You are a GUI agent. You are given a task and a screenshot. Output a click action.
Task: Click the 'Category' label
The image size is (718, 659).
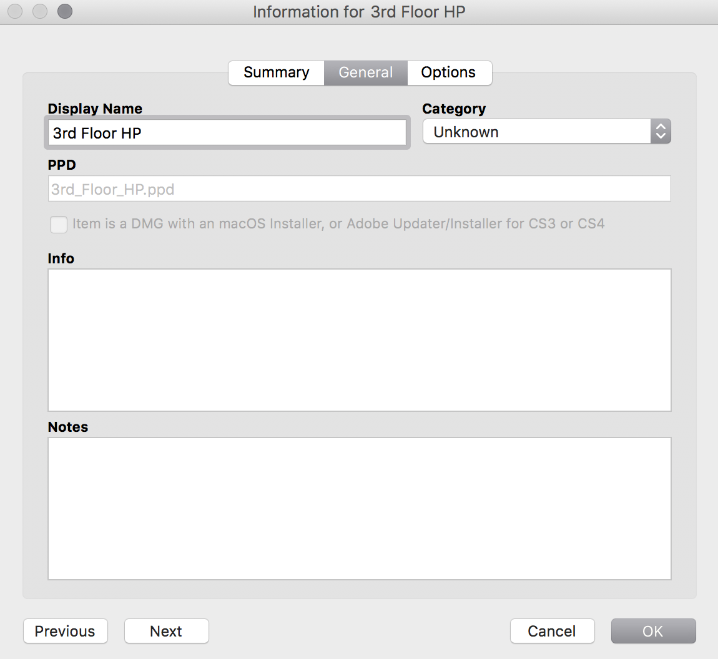click(x=454, y=109)
